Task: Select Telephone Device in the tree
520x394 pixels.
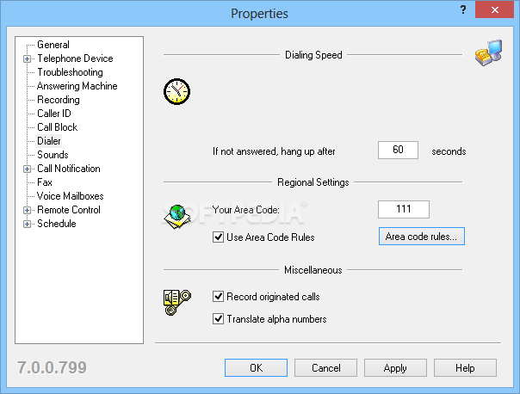Action: [x=75, y=58]
